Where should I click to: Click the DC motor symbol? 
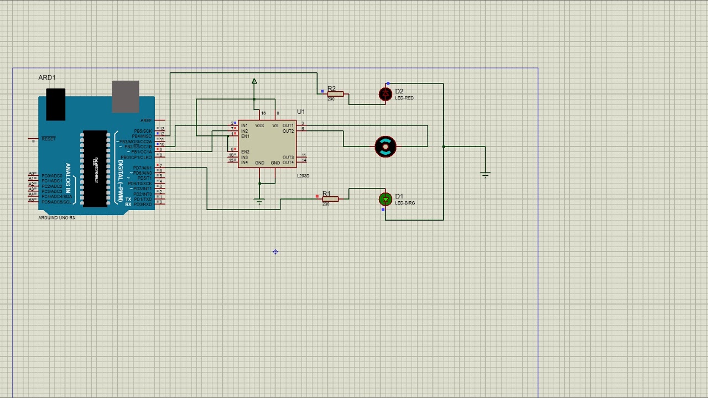coord(385,146)
